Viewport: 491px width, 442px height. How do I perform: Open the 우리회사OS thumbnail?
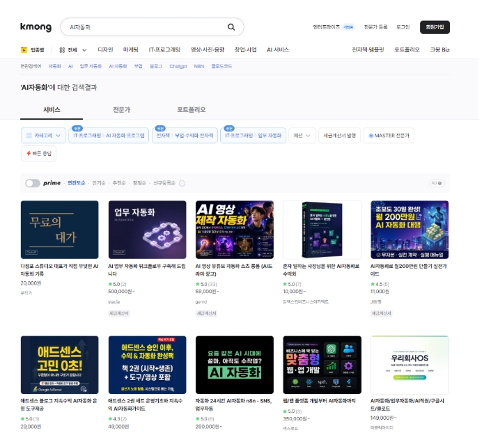click(x=410, y=365)
